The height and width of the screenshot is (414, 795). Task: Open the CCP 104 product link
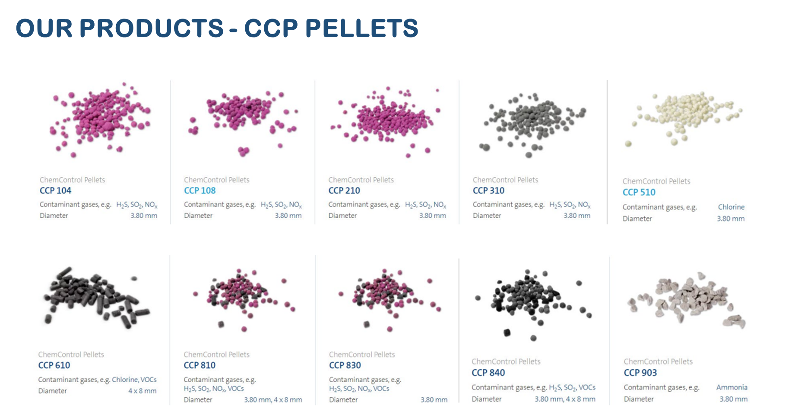pyautogui.click(x=55, y=191)
